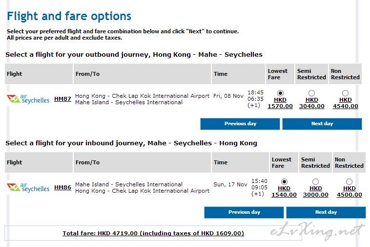Click the Air Seychelles logo on inbound flight
This screenshot has height=247, width=370.
(28, 187)
